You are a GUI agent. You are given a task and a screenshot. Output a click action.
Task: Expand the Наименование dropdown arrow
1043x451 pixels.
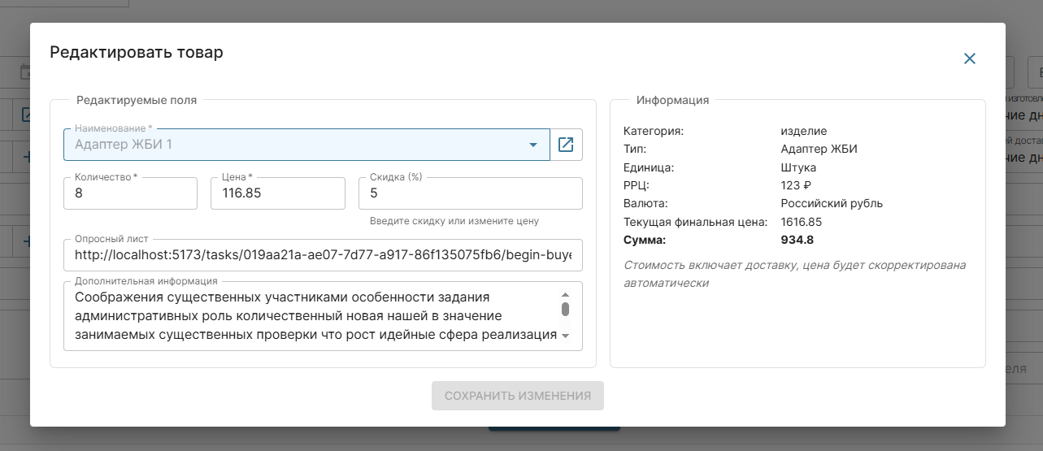[533, 145]
